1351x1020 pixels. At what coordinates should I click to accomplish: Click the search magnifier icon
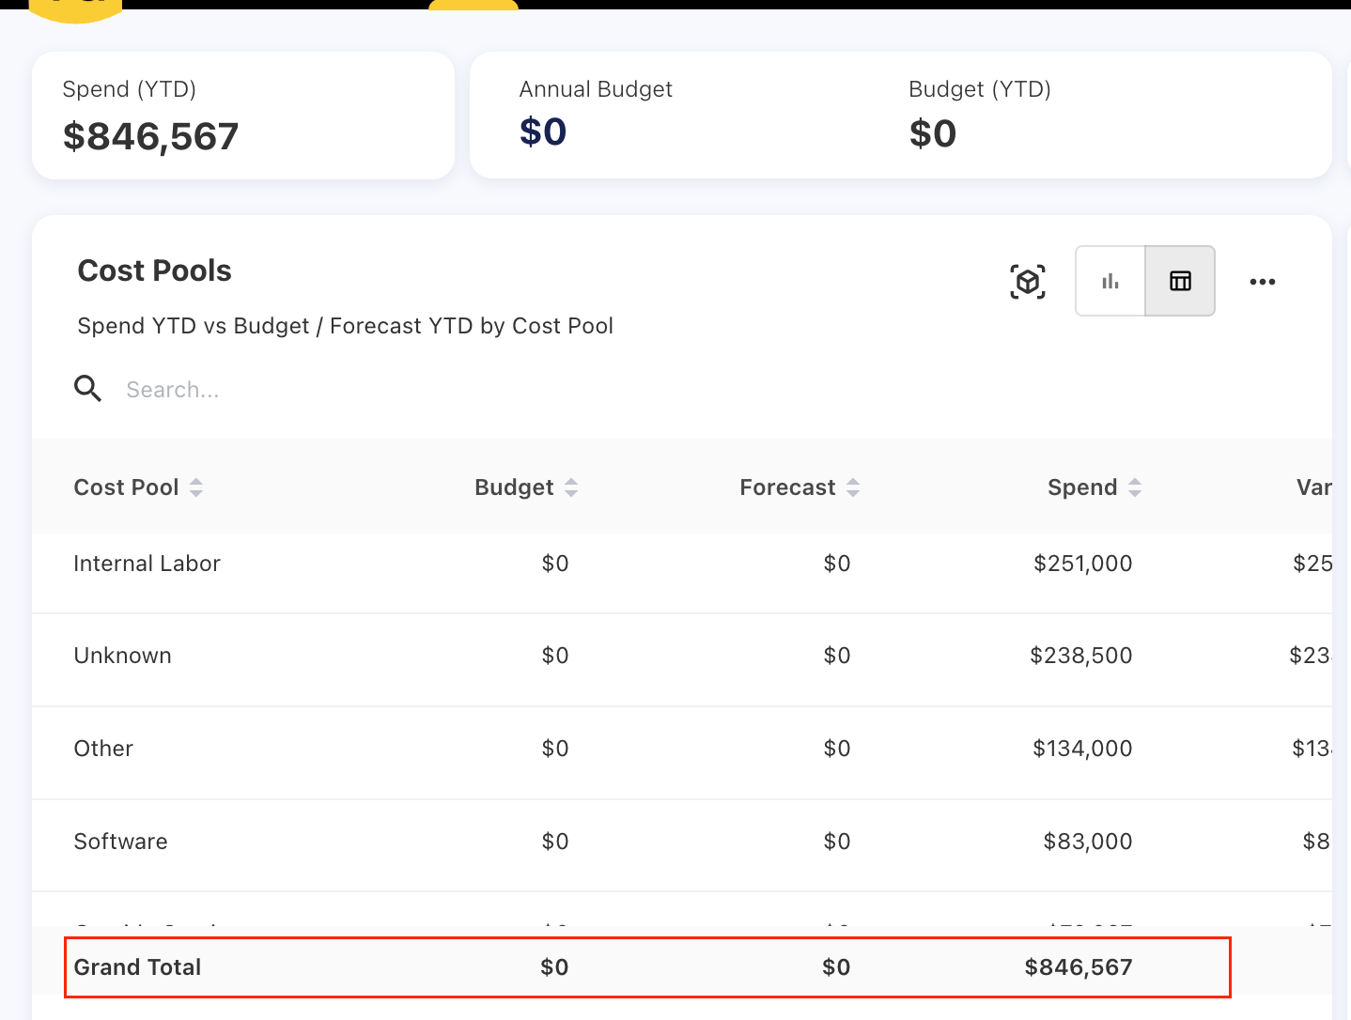[88, 389]
